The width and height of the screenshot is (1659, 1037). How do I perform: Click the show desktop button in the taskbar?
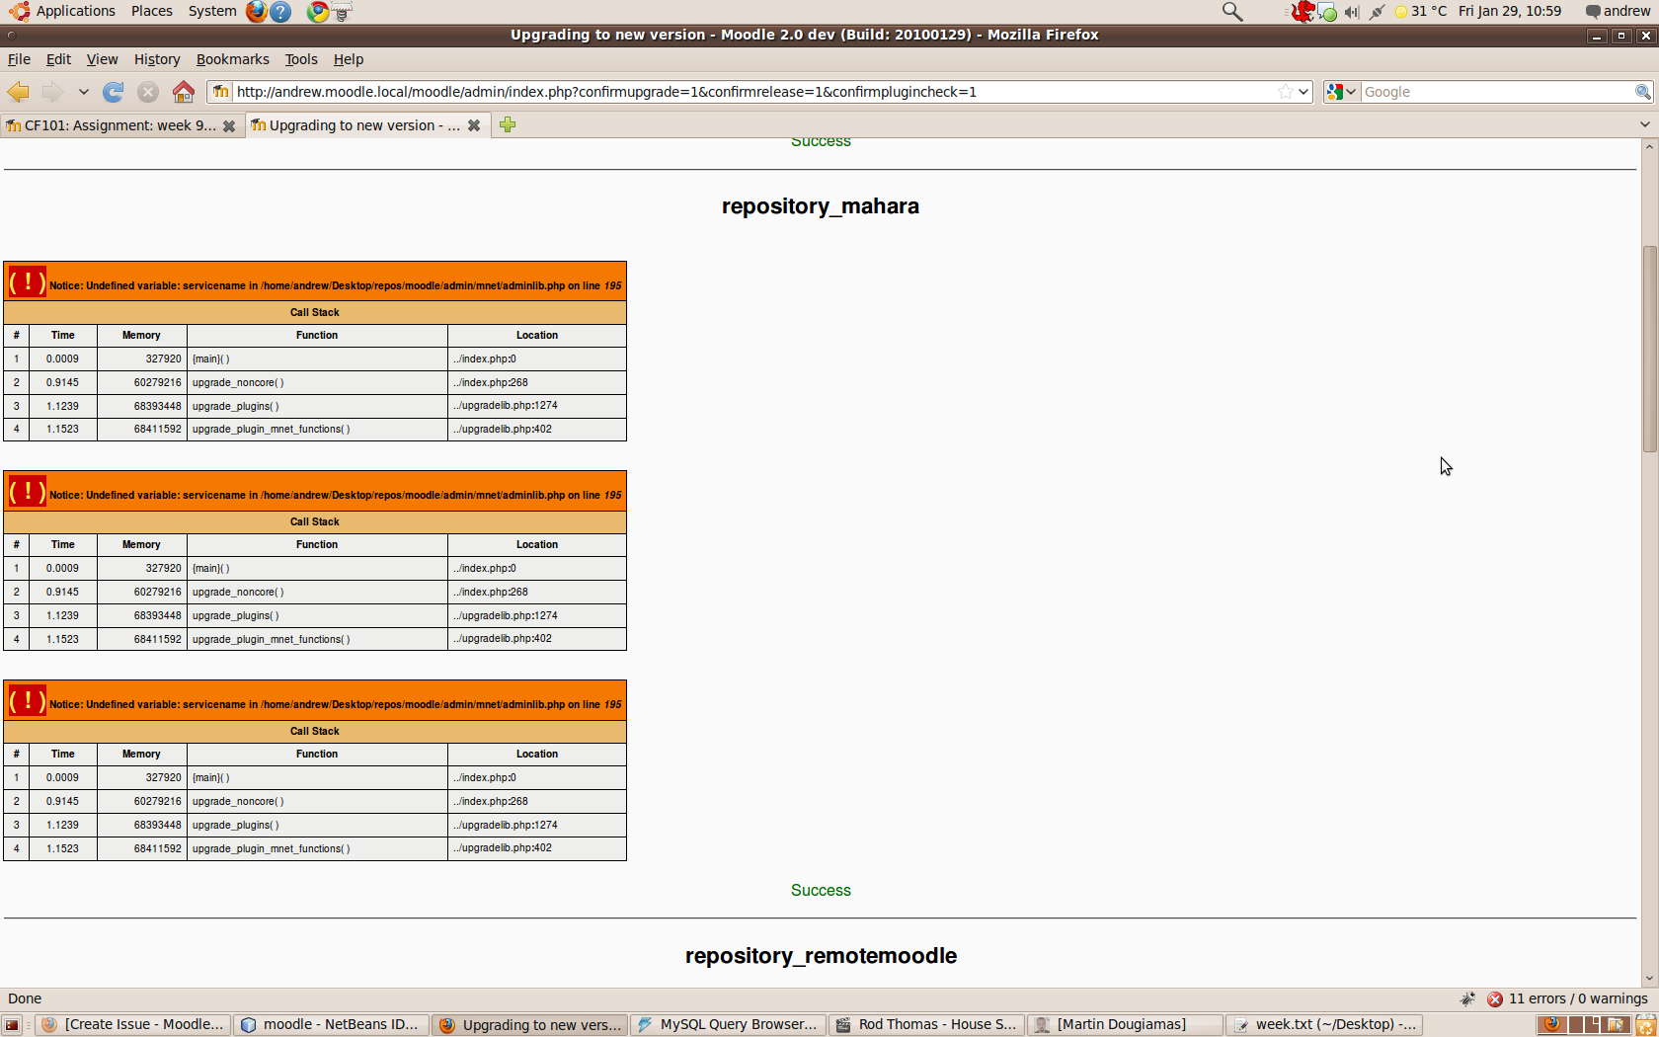point(12,1025)
